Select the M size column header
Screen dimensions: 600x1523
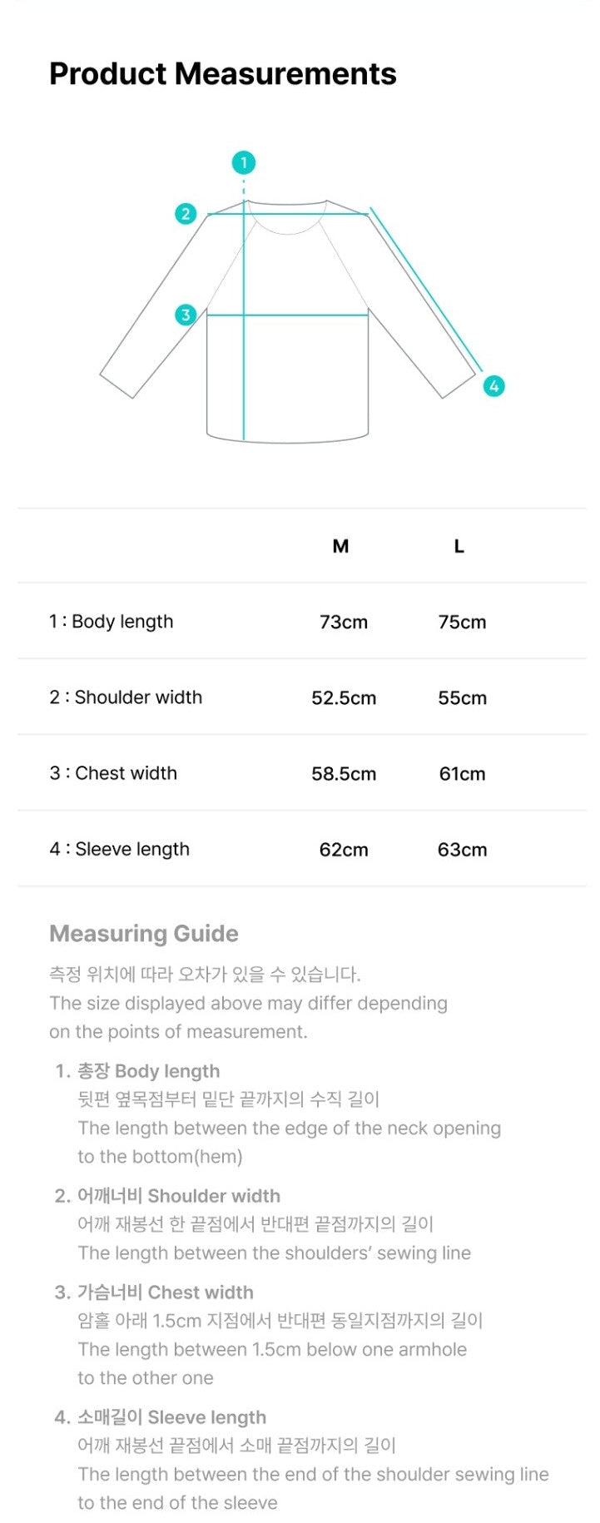340,547
